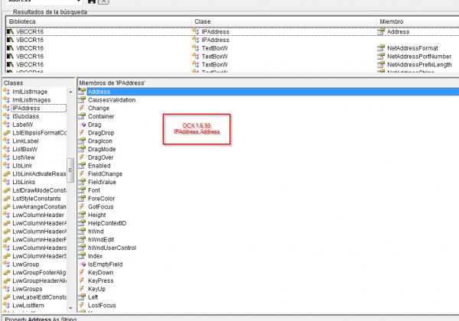Click the class icon beside TextBoxW NetAddressPortNumber row
Viewport: 459px width, 321px height.
coord(195,56)
